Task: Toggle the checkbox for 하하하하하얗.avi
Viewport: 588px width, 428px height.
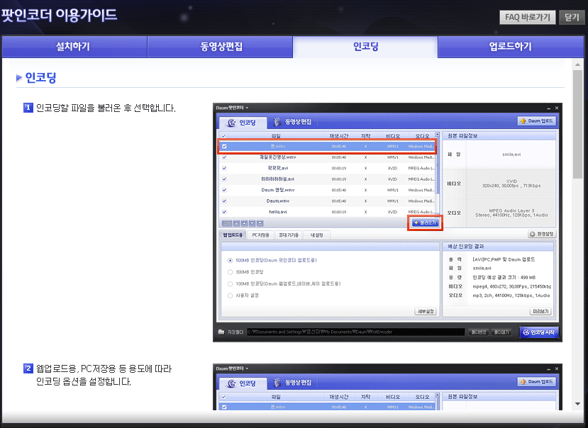Action: pyautogui.click(x=224, y=179)
